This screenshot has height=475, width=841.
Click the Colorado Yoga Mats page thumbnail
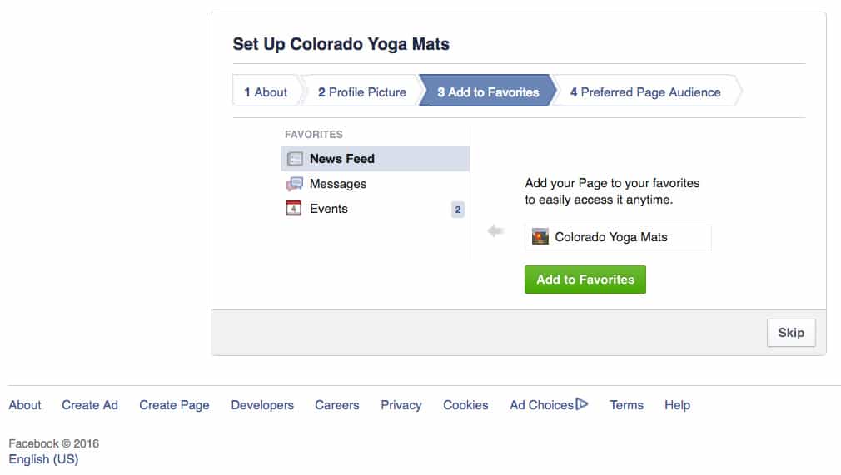pyautogui.click(x=540, y=237)
